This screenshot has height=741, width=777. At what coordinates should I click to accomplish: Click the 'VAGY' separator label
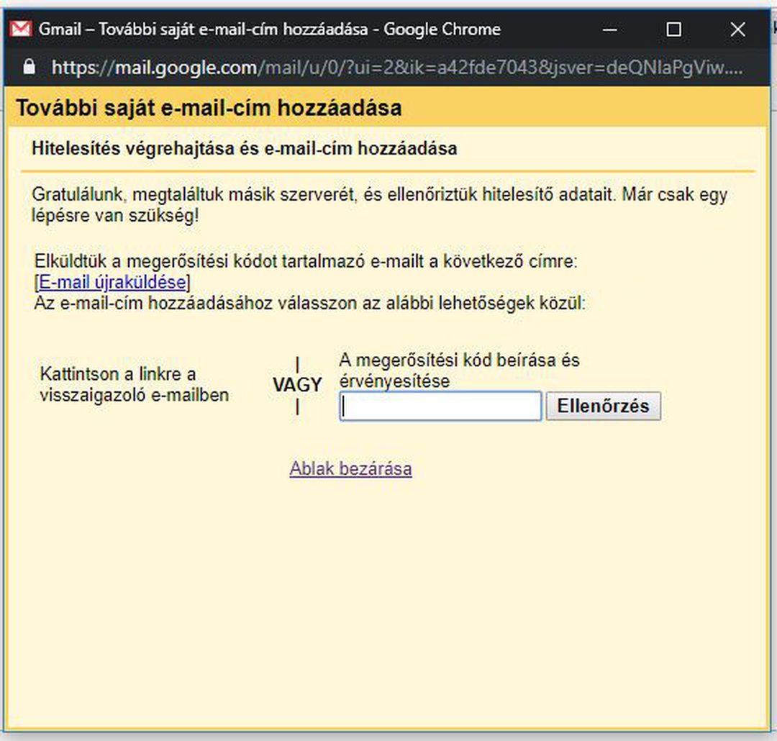(x=297, y=385)
